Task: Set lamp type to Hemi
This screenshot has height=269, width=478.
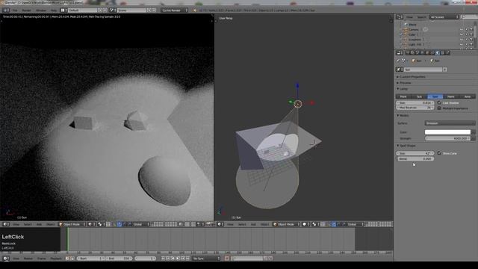Action: [451, 96]
